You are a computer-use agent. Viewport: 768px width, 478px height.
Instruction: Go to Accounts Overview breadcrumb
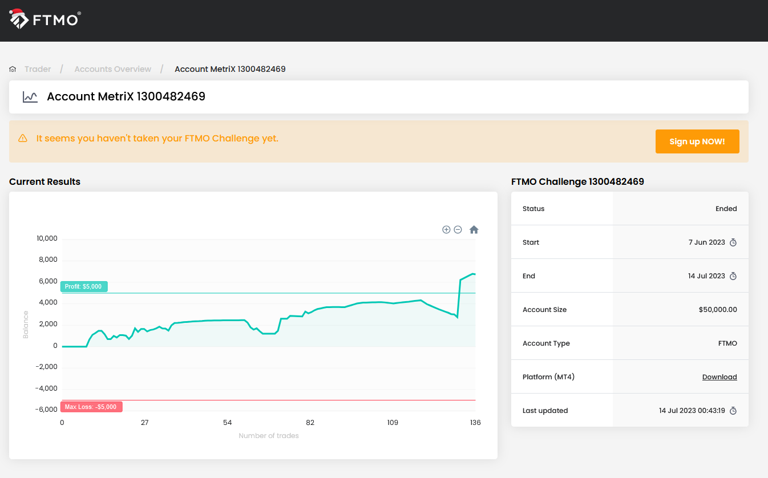[x=113, y=69]
